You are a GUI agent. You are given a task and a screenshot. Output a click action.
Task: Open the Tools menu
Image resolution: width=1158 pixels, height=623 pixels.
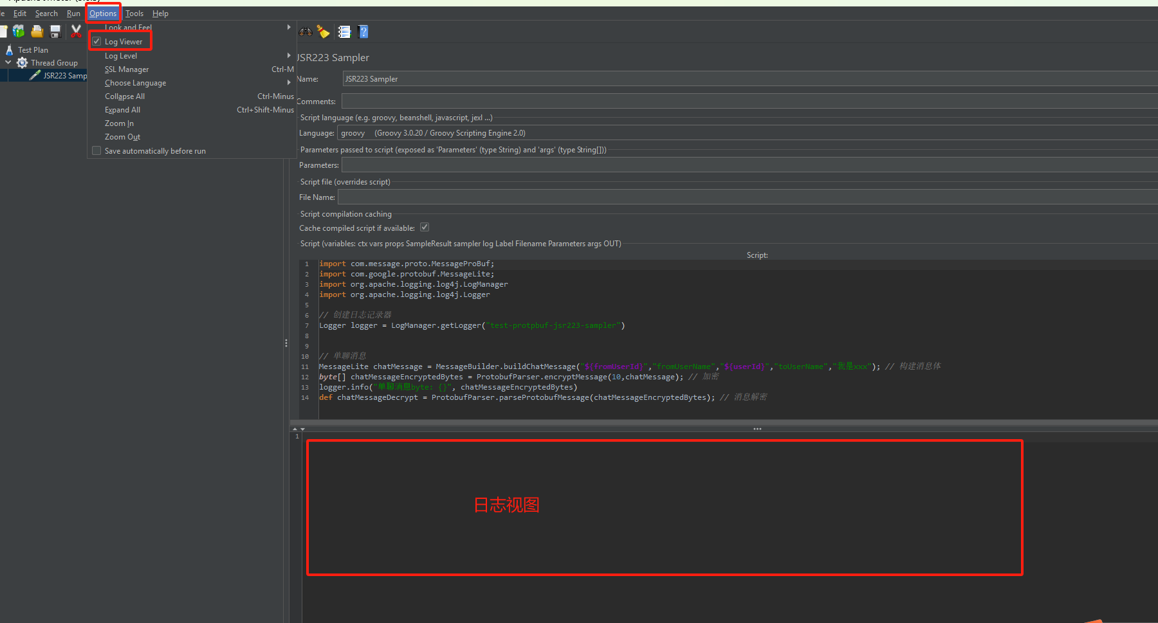coord(134,13)
